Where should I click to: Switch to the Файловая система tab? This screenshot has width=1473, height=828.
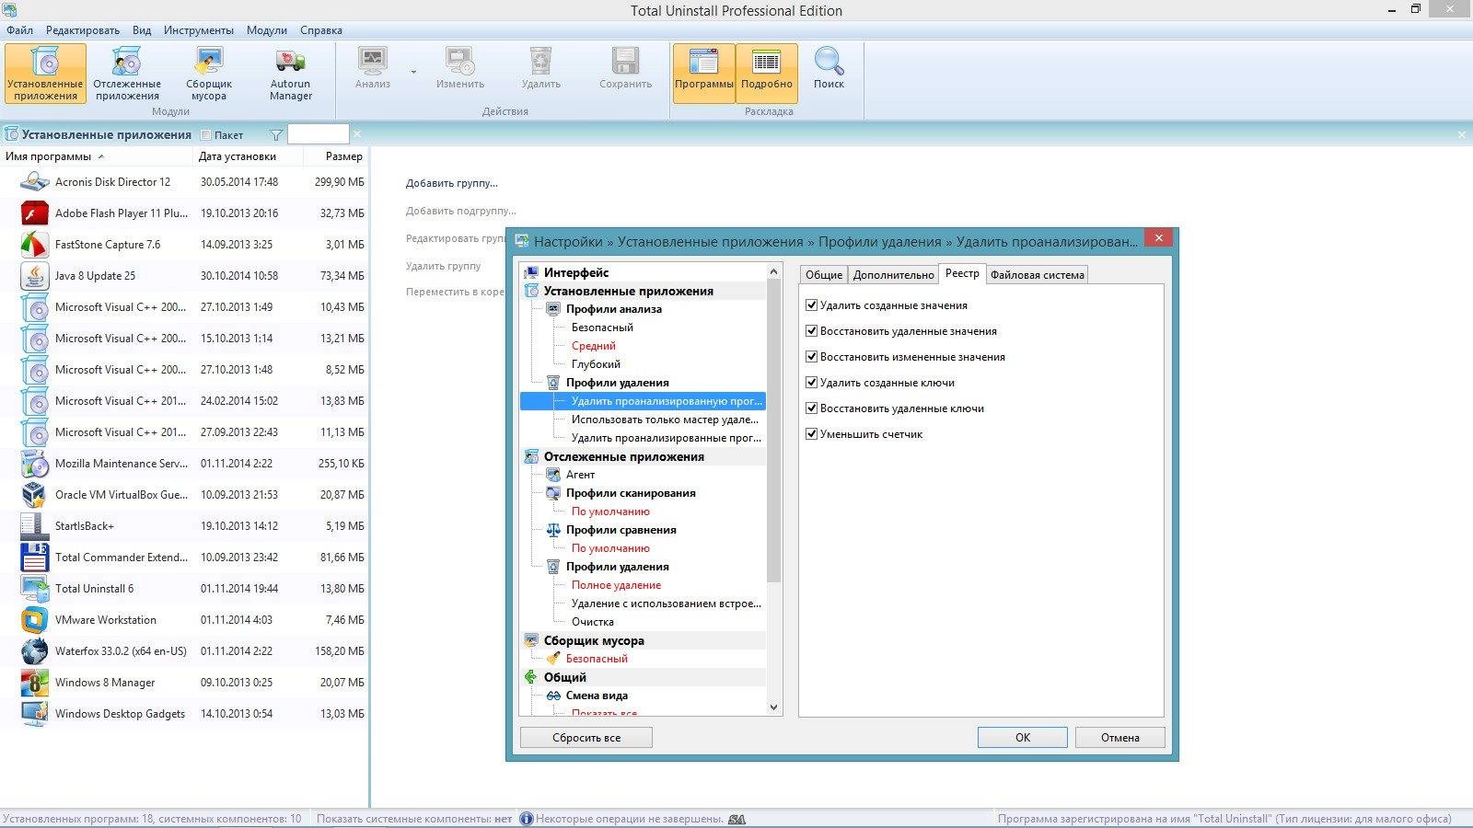(x=1037, y=274)
